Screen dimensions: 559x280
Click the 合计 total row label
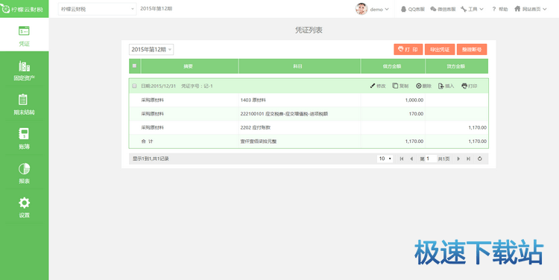(147, 141)
